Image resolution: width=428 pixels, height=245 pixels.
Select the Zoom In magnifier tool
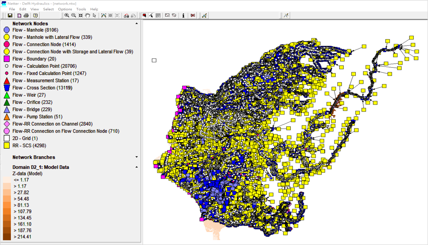67,15
